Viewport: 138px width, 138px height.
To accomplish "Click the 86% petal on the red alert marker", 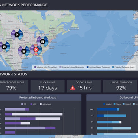I will tap(33, 47).
